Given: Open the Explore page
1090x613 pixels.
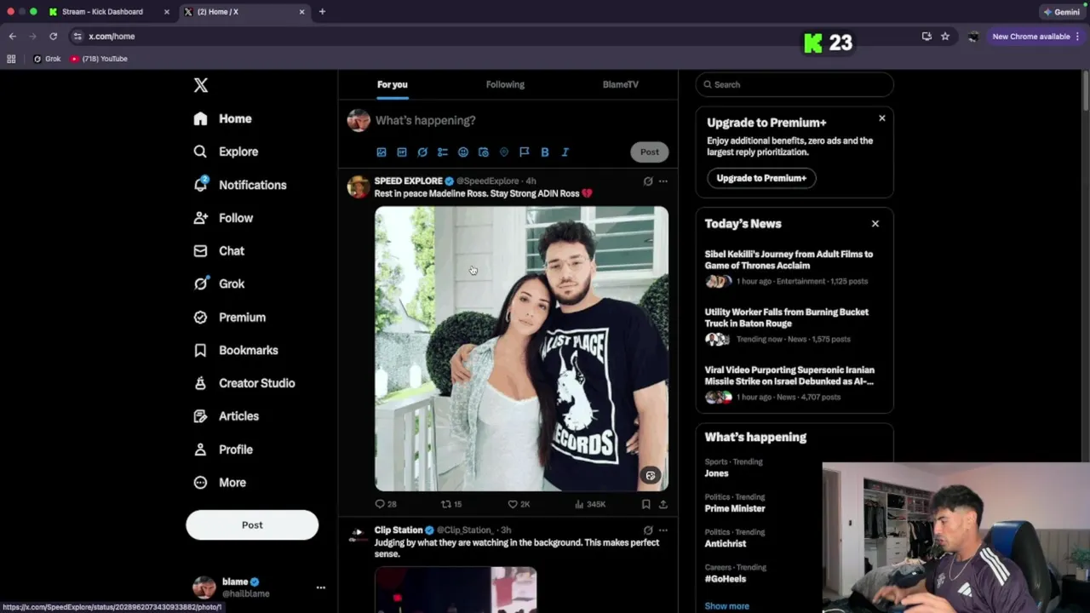Looking at the screenshot, I should pyautogui.click(x=226, y=152).
